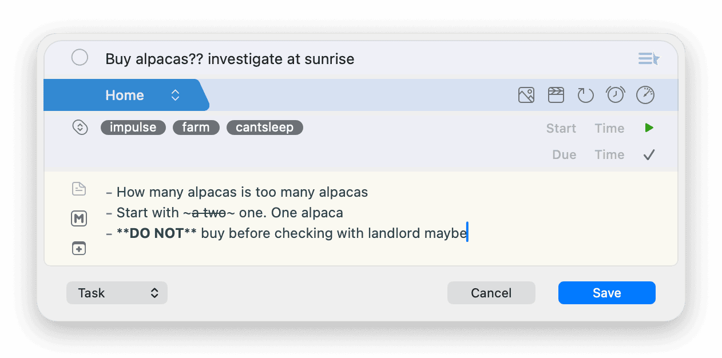Select the impulse tag
Screen dimensions: 722x358
click(x=133, y=127)
